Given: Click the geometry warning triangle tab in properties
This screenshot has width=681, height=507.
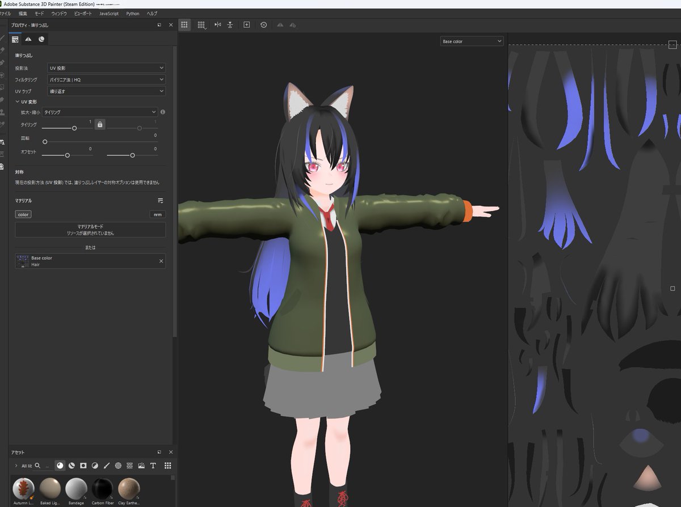Looking at the screenshot, I should pyautogui.click(x=28, y=39).
